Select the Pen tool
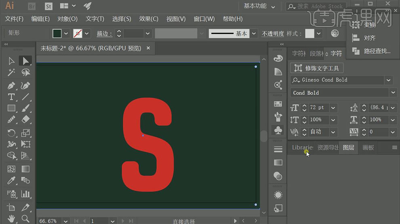Screen dimensions: 400x224 [x=11, y=86]
